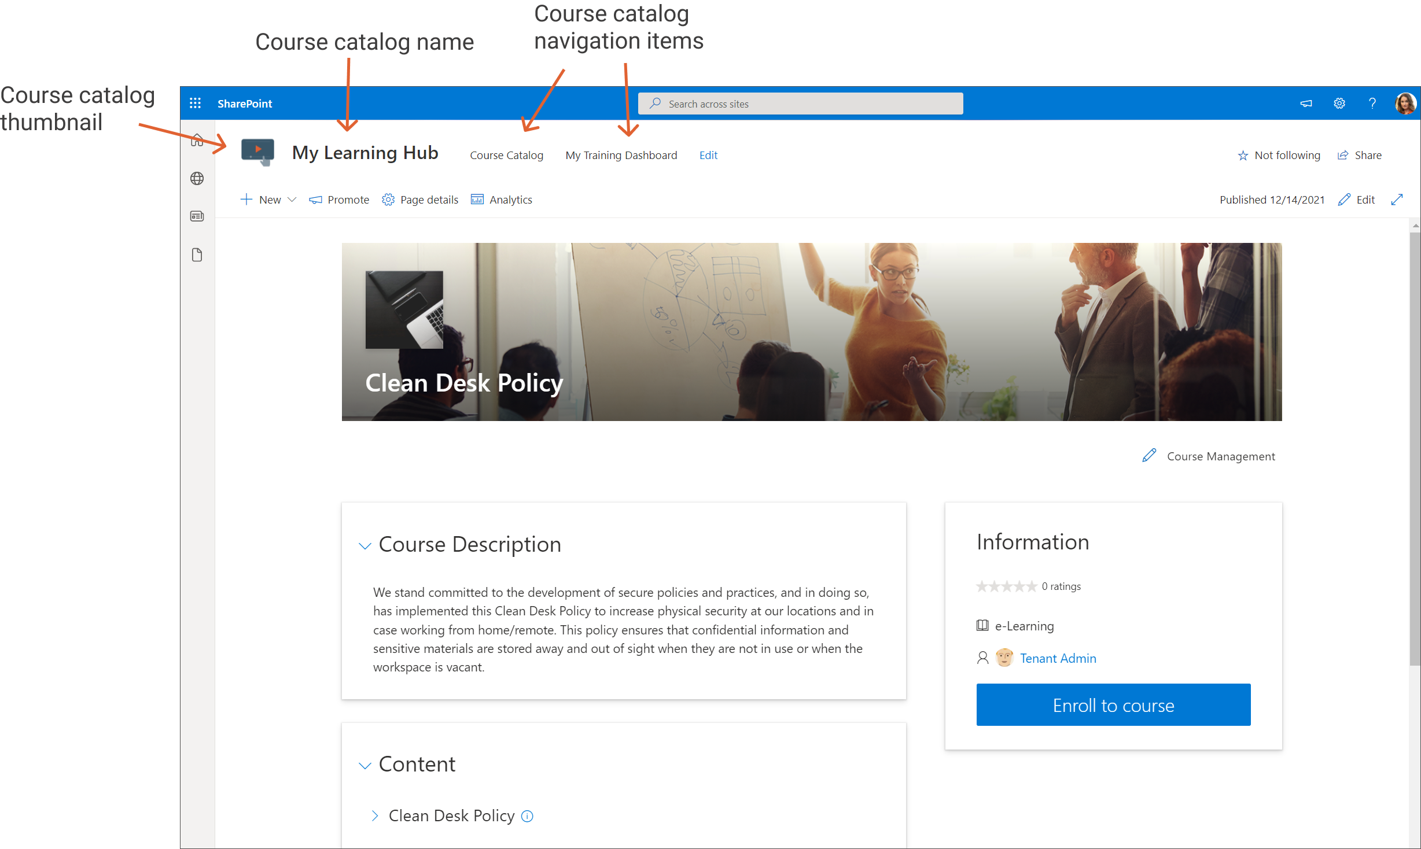Click the settings gear in header
Viewport: 1421px width, 849px height.
(x=1339, y=104)
